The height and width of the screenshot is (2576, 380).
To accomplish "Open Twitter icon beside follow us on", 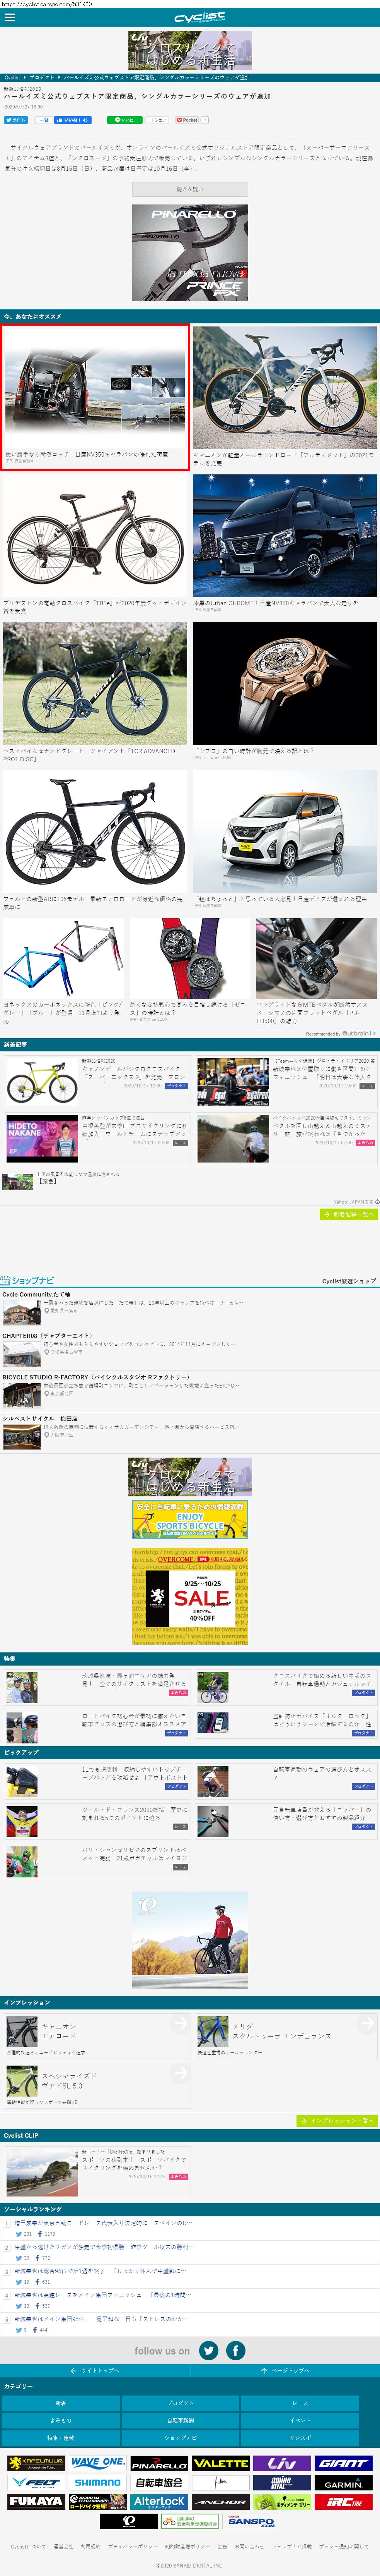I will pyautogui.click(x=208, y=2350).
